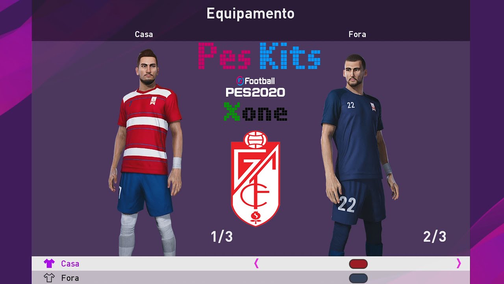Click the Granada CF crest
Viewport: 504px width, 284px height.
255,178
